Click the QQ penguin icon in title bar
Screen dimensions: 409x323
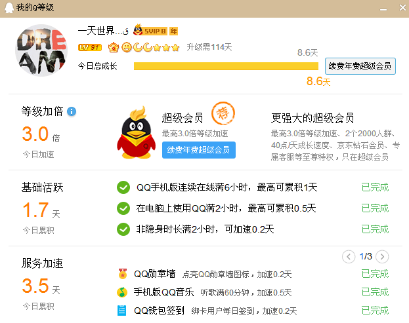tap(9, 8)
